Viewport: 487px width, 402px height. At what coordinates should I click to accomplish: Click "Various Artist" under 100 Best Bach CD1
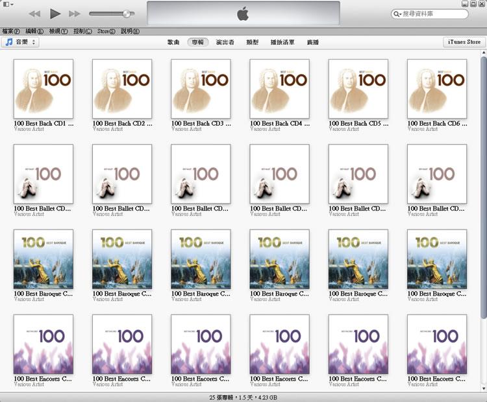[29, 129]
